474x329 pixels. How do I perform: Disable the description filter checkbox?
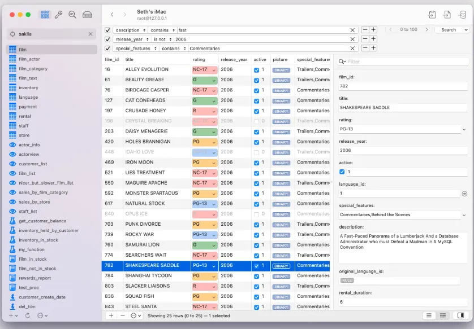pyautogui.click(x=107, y=30)
